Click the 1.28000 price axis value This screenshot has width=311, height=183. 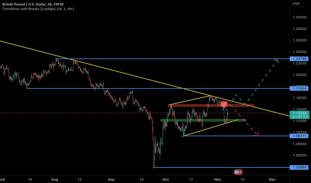click(x=300, y=29)
